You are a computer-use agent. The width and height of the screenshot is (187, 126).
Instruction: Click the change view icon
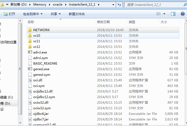pyautogui.click(x=158, y=14)
